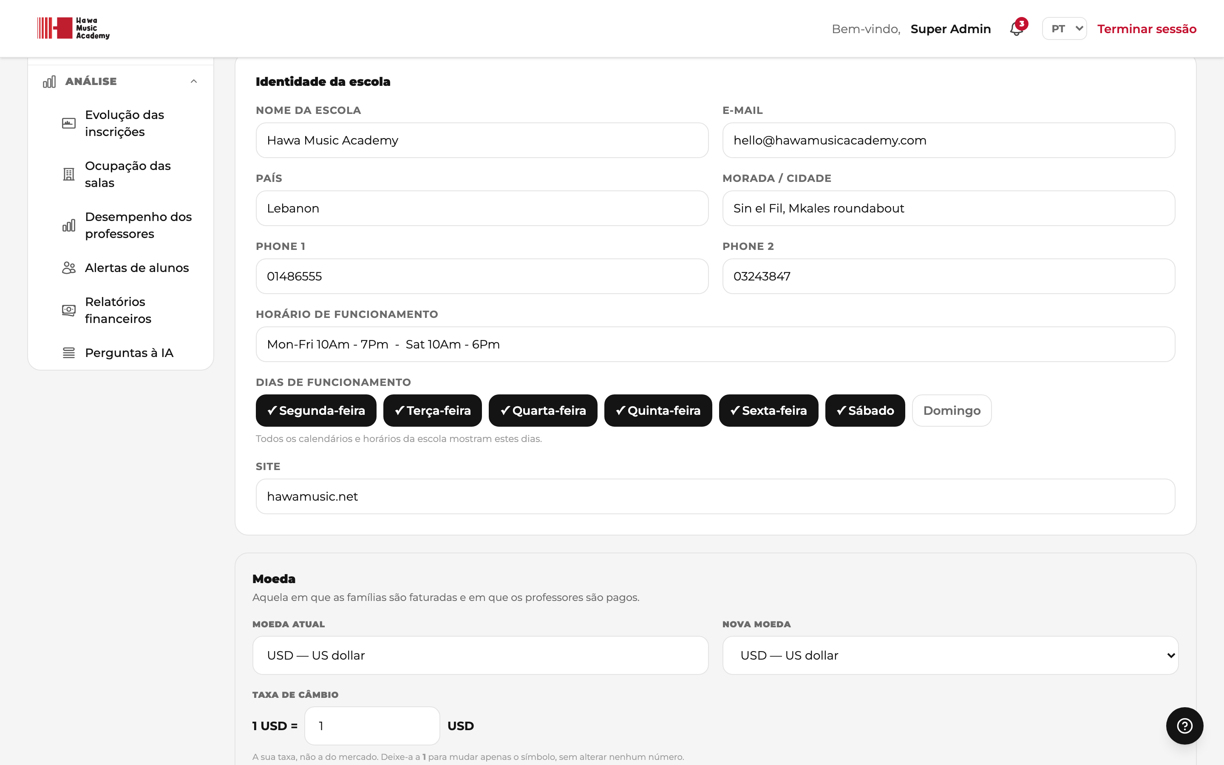Focus the Nome da escola field
The width and height of the screenshot is (1224, 765).
(482, 140)
